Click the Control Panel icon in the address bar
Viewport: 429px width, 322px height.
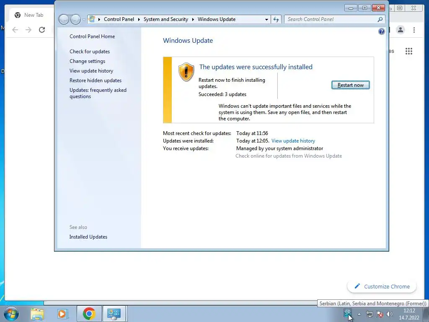tap(92, 19)
